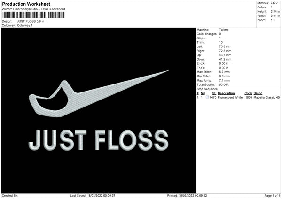
Task: Select stitch count 7470 in stop row
Action: point(213,97)
